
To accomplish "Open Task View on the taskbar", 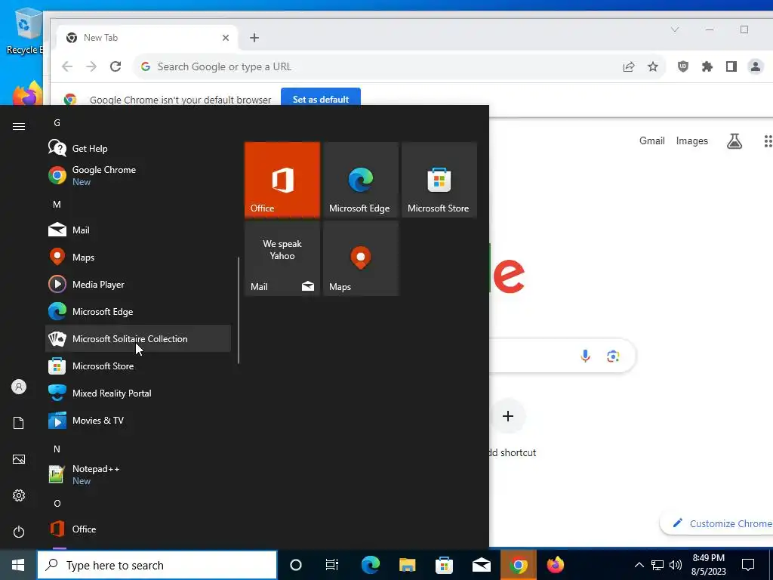I will [332, 565].
